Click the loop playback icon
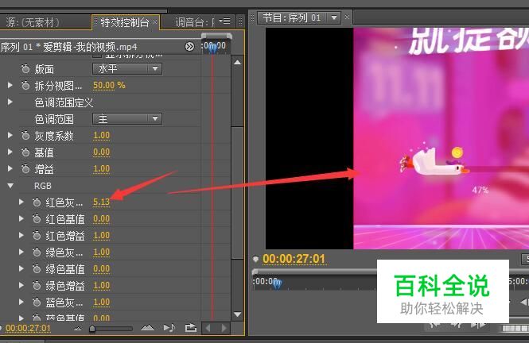The height and width of the screenshot is (343, 529). coord(191,328)
